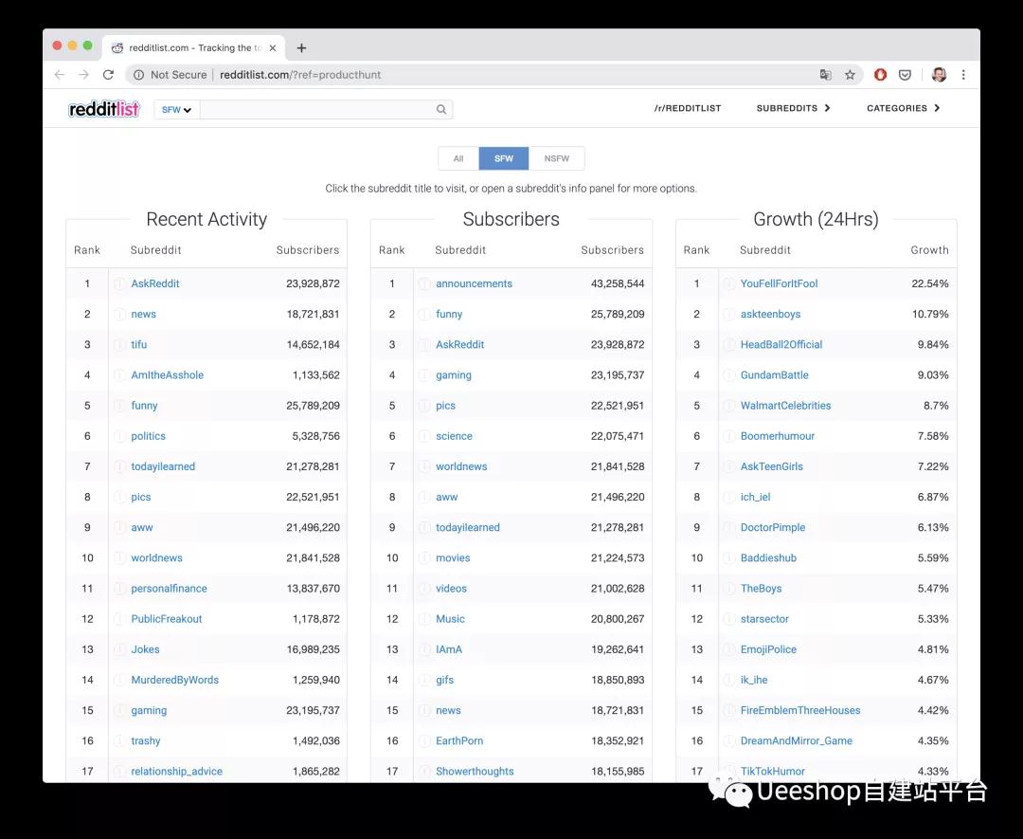
Task: Bookmark this page with the star icon
Action: tap(850, 75)
